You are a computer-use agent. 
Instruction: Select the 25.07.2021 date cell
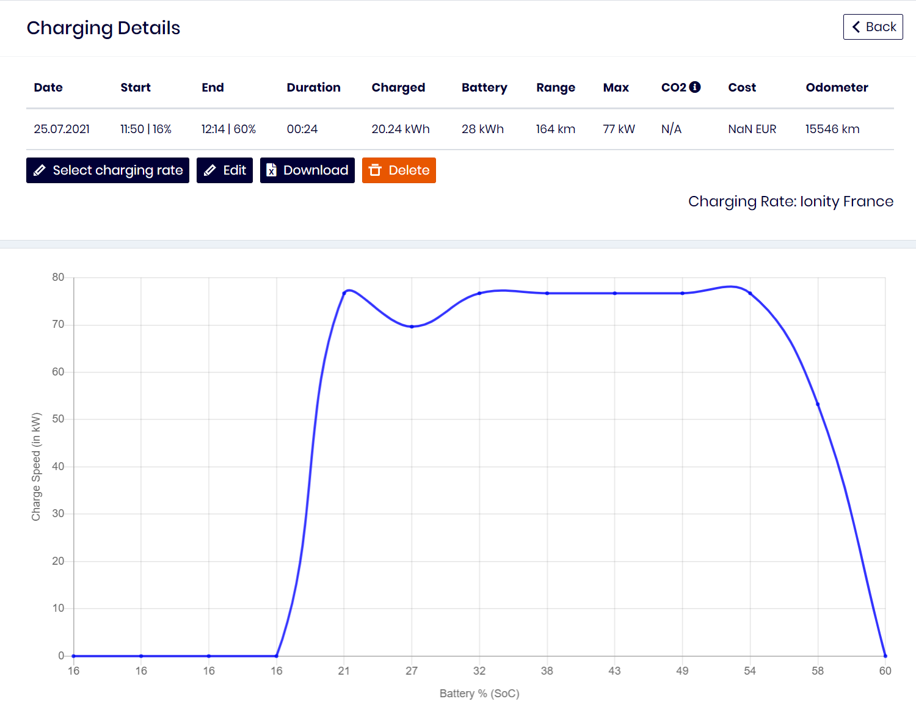tap(62, 129)
